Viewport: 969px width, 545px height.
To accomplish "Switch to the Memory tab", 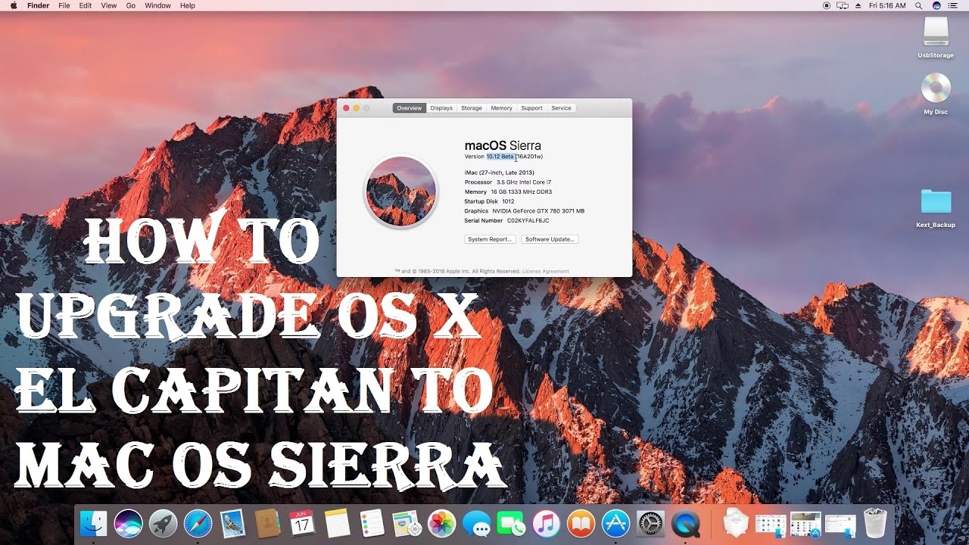I will coord(501,108).
